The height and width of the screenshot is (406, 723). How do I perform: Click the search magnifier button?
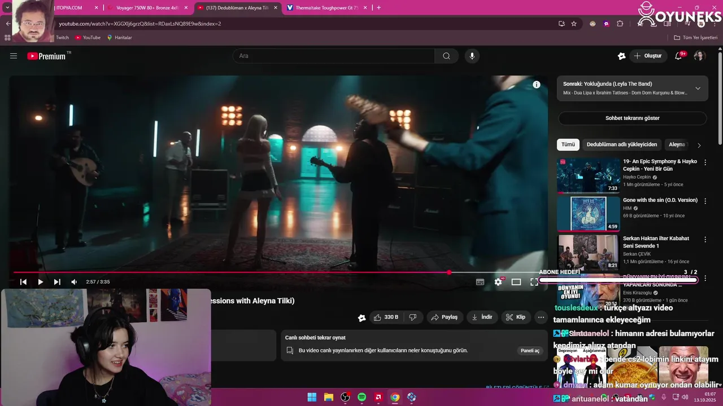pos(446,56)
